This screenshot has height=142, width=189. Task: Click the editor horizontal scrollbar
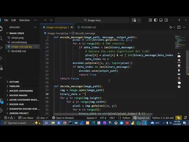point(103,114)
